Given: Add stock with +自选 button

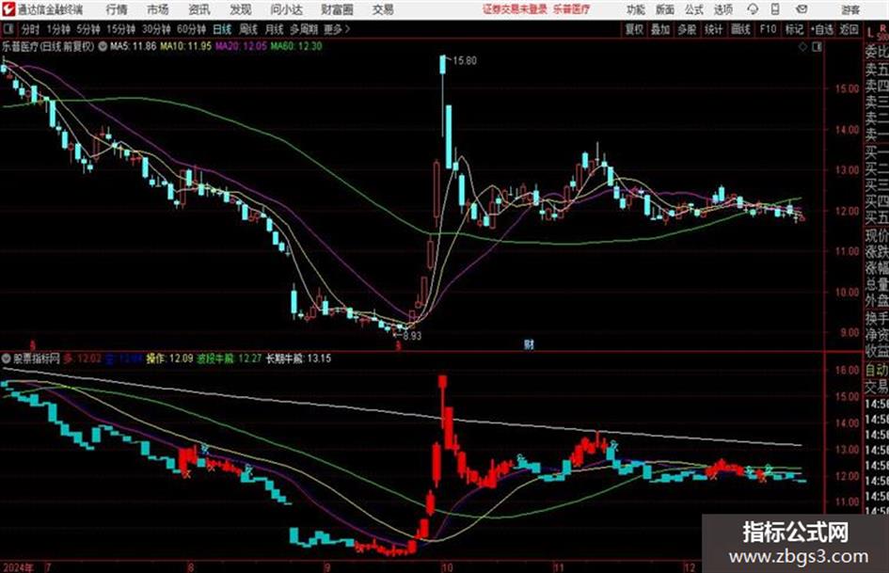Looking at the screenshot, I should click(822, 29).
